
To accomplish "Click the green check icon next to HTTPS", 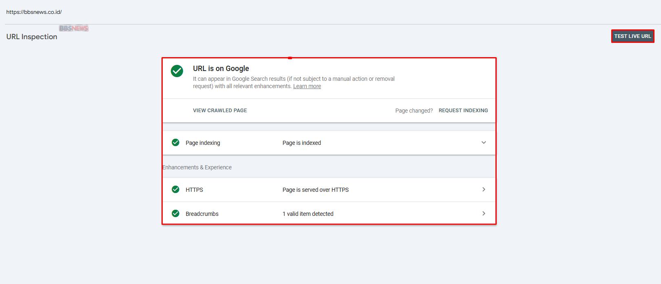I will [175, 189].
